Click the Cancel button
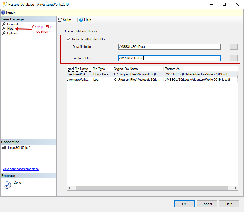The height and width of the screenshot is (212, 244). pyautogui.click(x=207, y=204)
